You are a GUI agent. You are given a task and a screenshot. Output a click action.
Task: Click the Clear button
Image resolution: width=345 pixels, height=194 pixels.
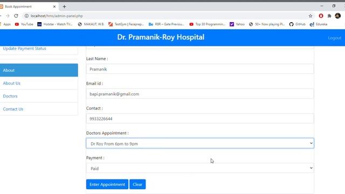click(137, 184)
